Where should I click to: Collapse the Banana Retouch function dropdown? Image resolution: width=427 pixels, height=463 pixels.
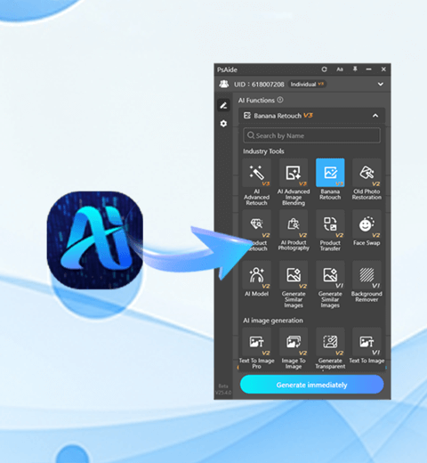coord(375,116)
